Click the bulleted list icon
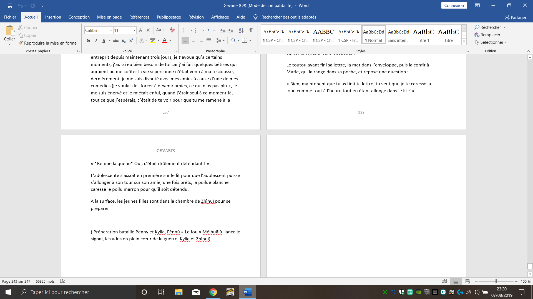Viewport: 533px width, 299px height. point(185,30)
